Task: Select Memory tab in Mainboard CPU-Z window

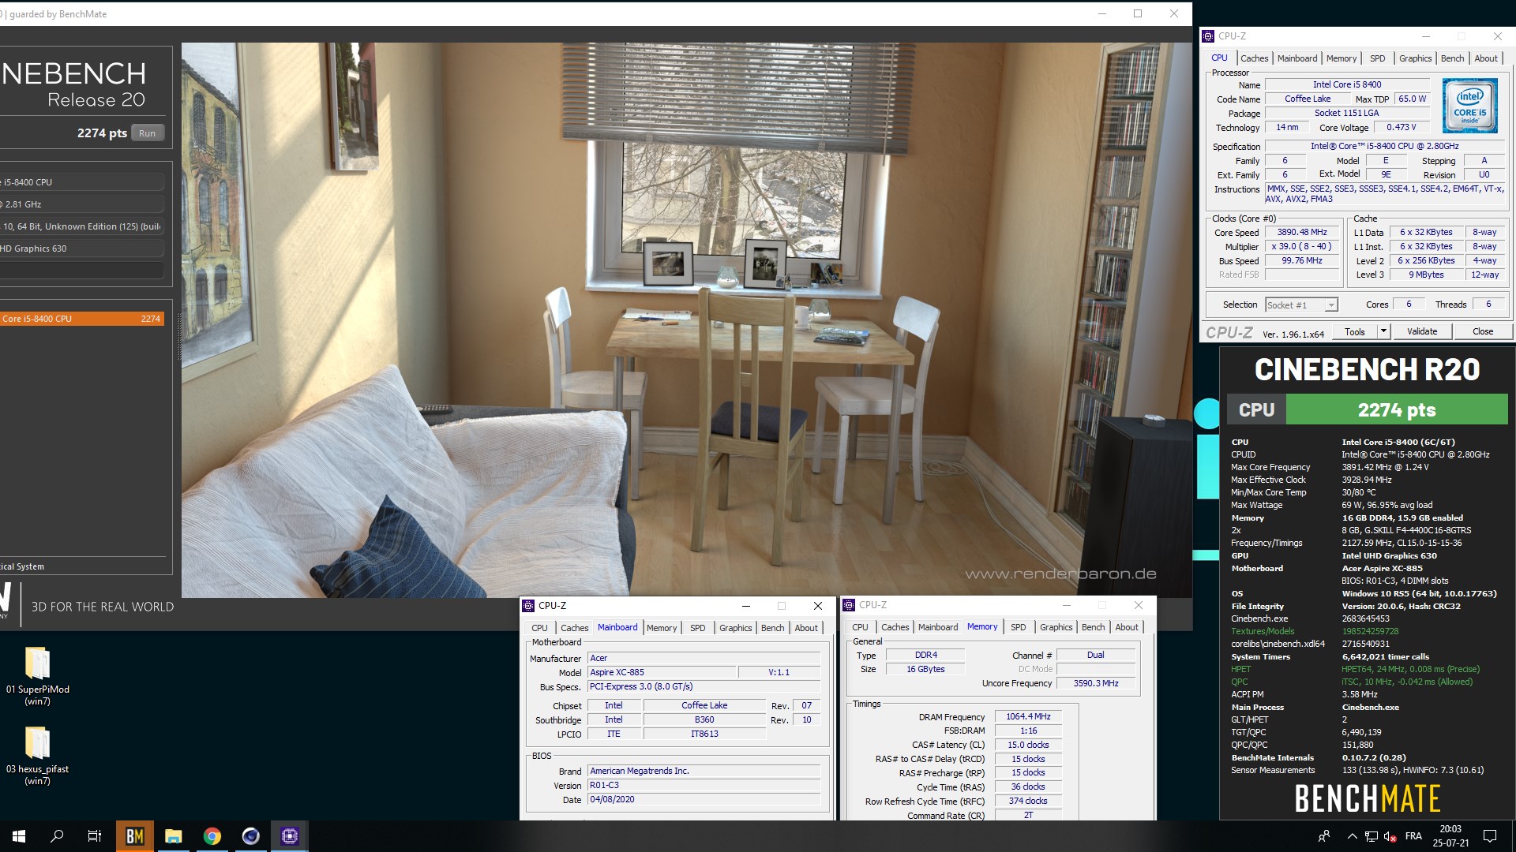Action: pyautogui.click(x=662, y=628)
